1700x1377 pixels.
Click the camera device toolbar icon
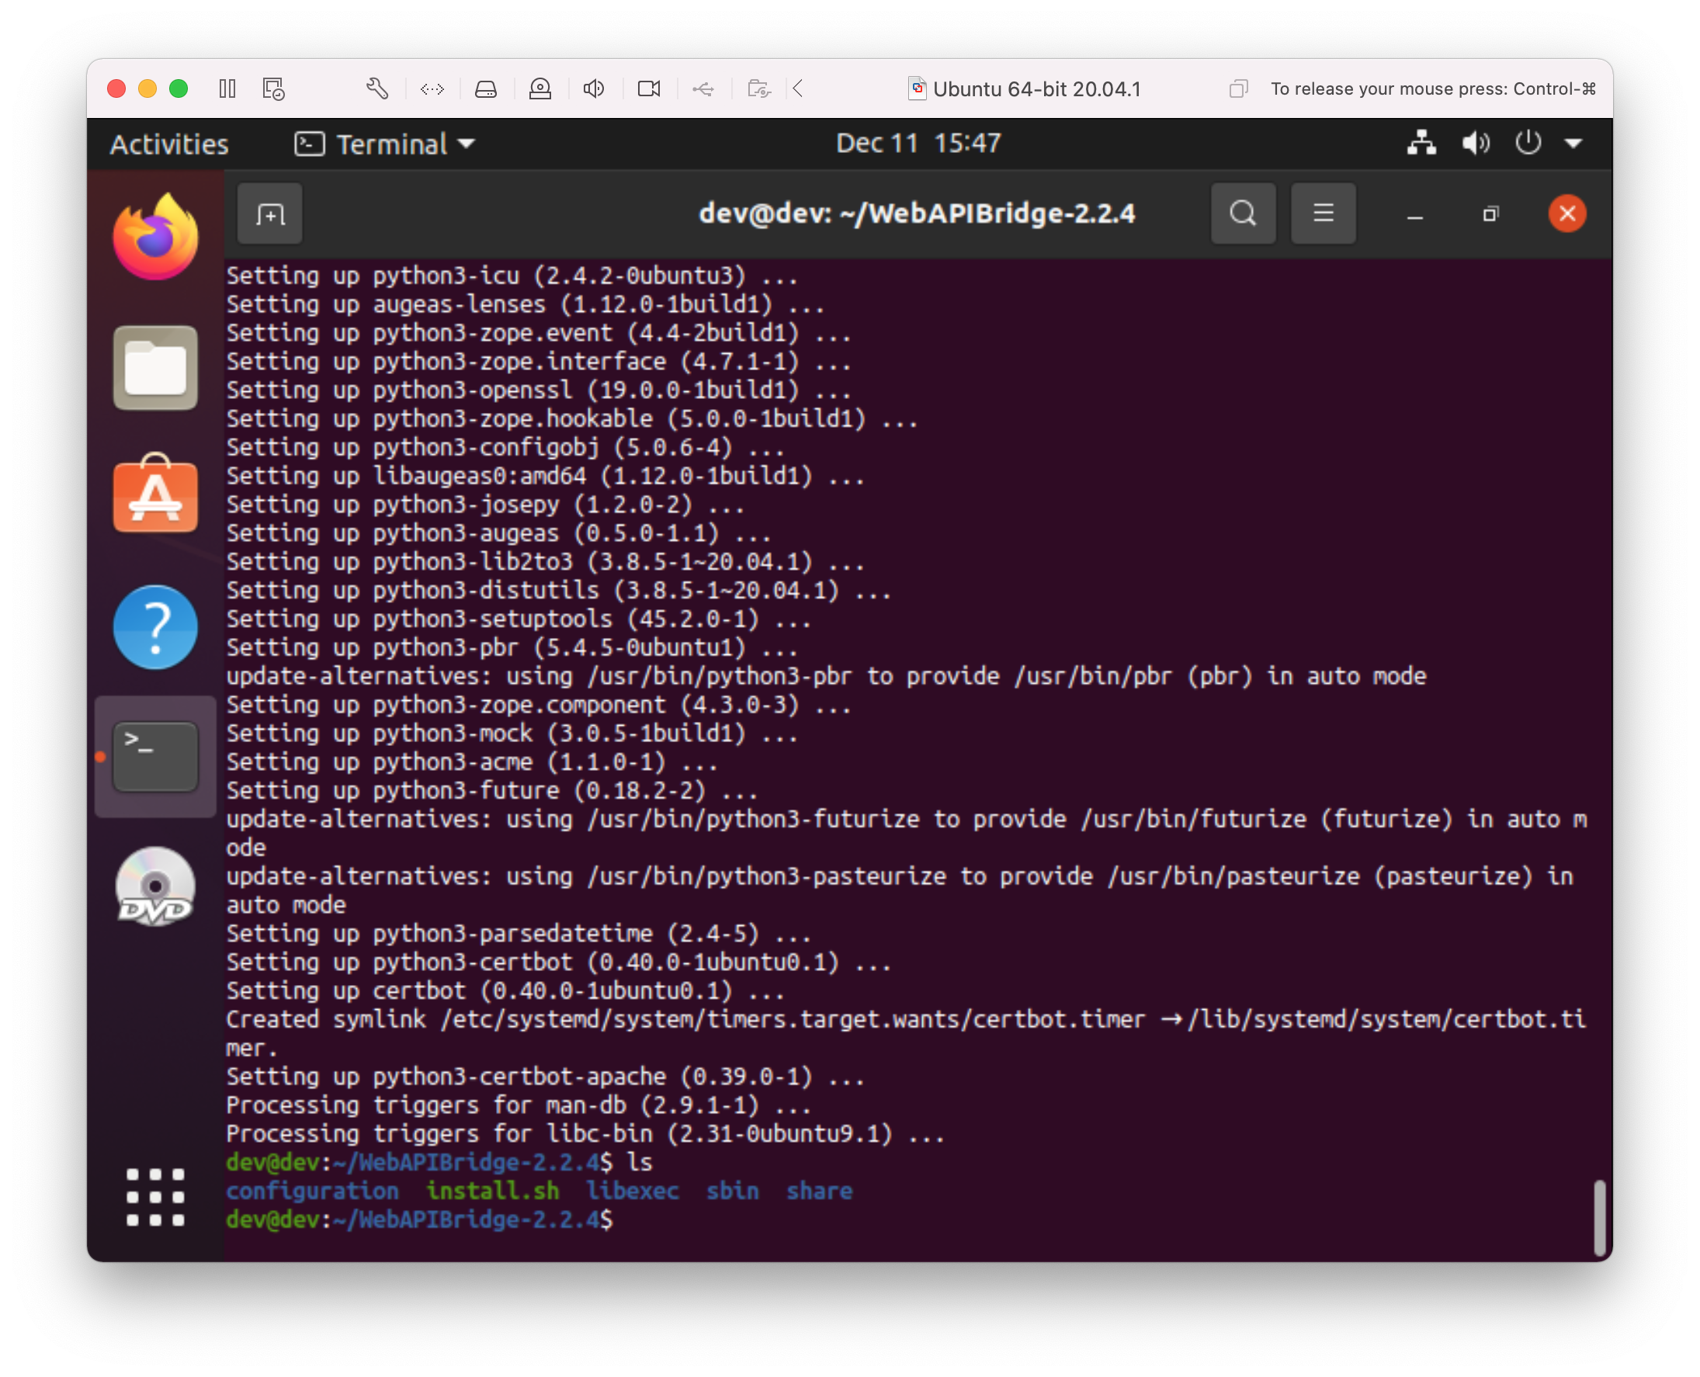pos(649,88)
